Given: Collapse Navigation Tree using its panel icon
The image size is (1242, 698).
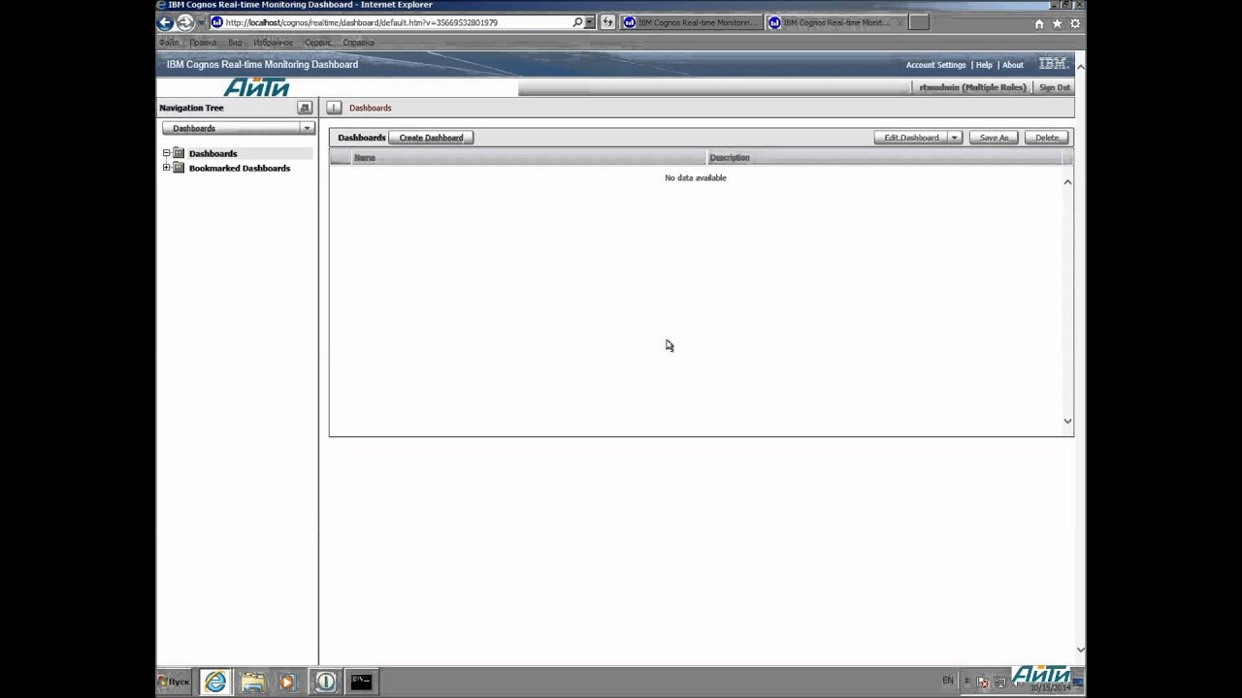Looking at the screenshot, I should (305, 108).
